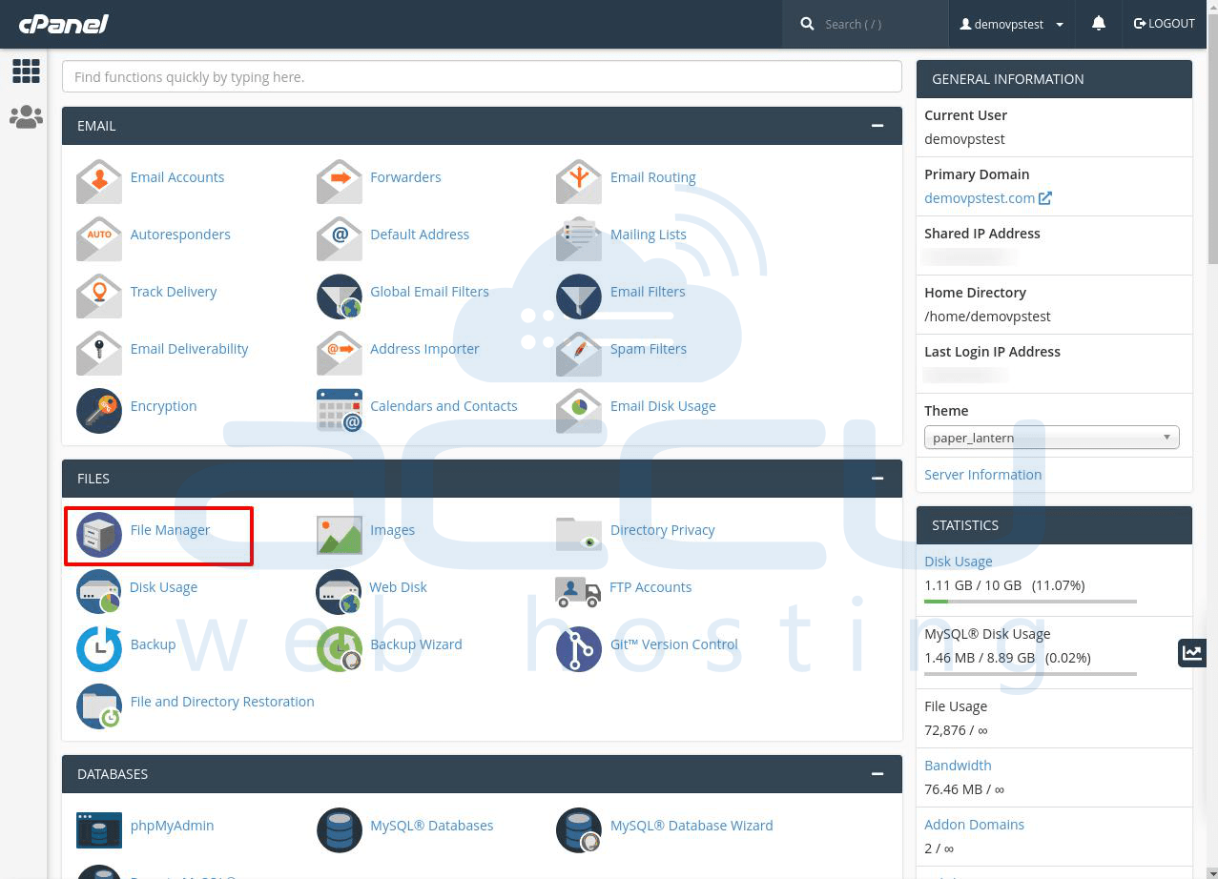The width and height of the screenshot is (1218, 879).
Task: Open the Disk Usage statistics link
Action: click(x=958, y=562)
